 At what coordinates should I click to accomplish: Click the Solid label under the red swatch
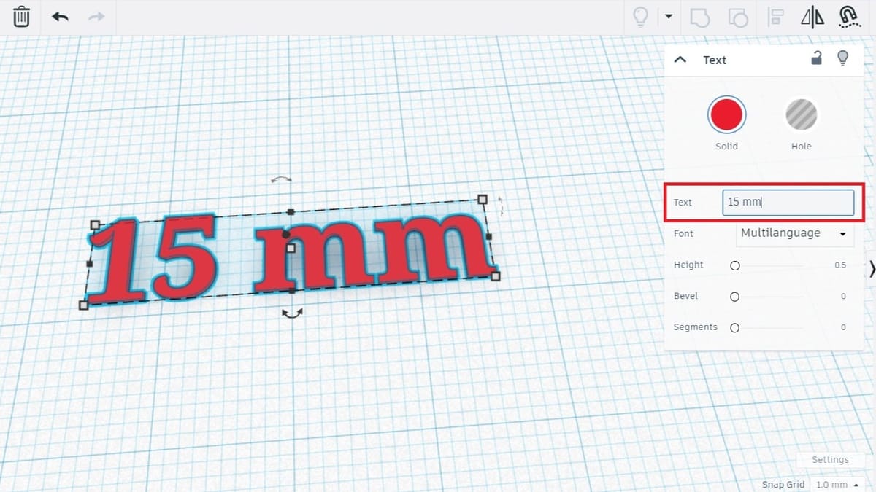(726, 147)
